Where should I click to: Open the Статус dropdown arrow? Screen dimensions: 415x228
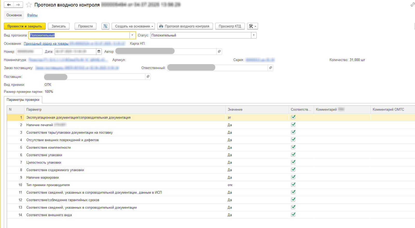point(254,35)
